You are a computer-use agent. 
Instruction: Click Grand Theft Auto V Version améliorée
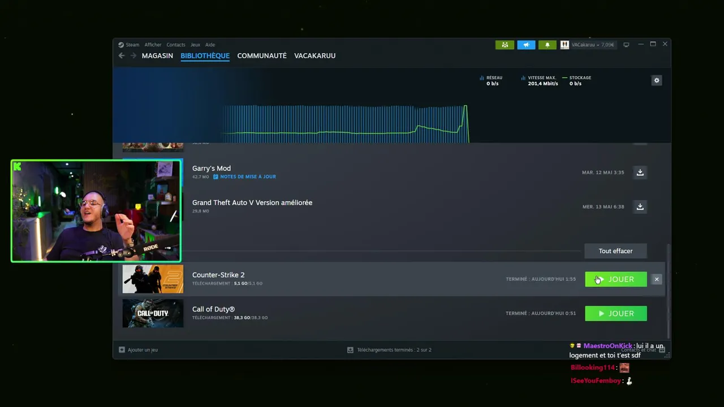(x=252, y=202)
